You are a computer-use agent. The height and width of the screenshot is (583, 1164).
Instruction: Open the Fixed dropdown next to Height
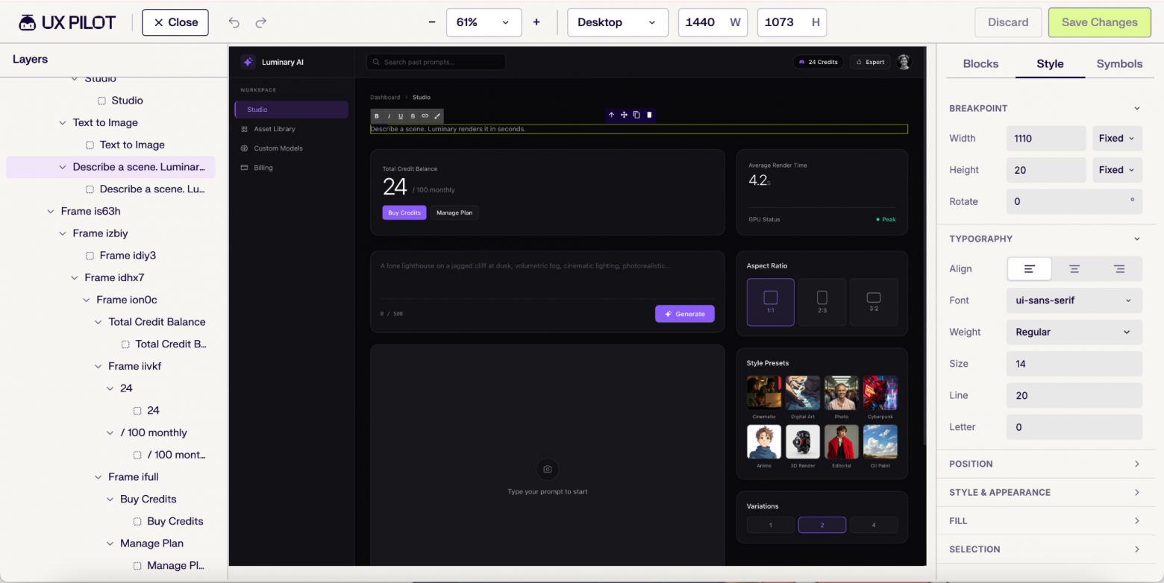coord(1117,170)
